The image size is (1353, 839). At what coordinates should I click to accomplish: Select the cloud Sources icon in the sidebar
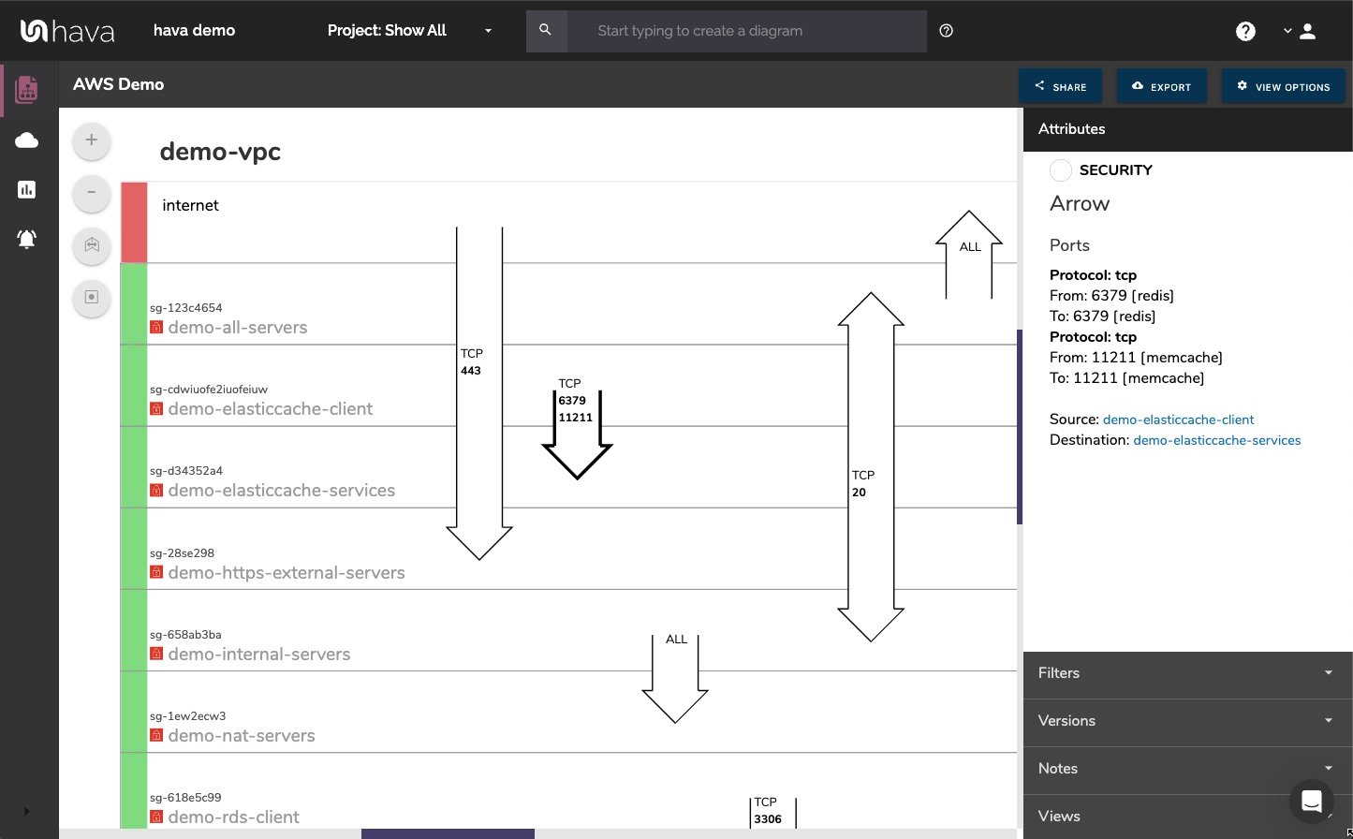pos(27,140)
